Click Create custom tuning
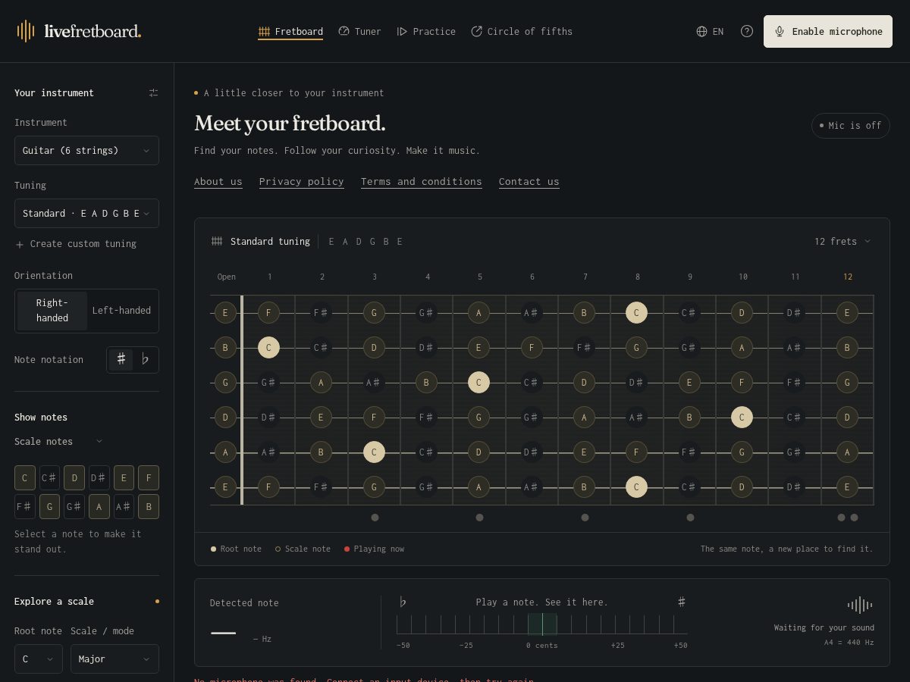 [x=76, y=244]
